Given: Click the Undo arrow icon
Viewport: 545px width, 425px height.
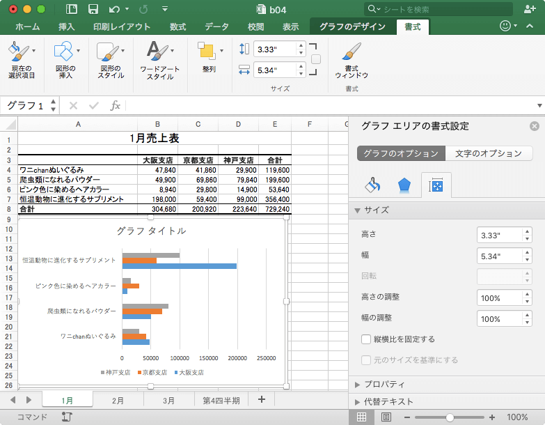Looking at the screenshot, I should pyautogui.click(x=114, y=9).
